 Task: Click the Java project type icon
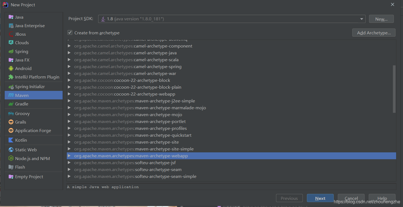tap(11, 17)
